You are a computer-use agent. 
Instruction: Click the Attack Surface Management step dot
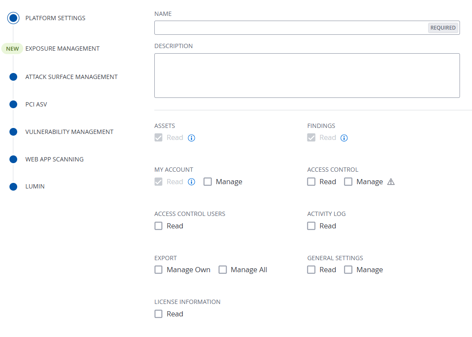pyautogui.click(x=13, y=77)
